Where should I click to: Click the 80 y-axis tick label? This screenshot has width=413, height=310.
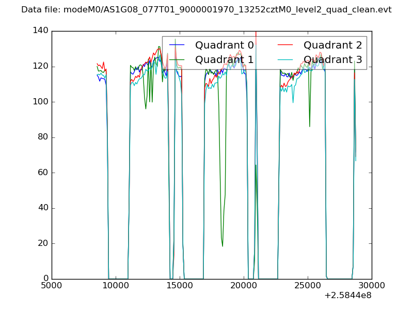pos(43,137)
